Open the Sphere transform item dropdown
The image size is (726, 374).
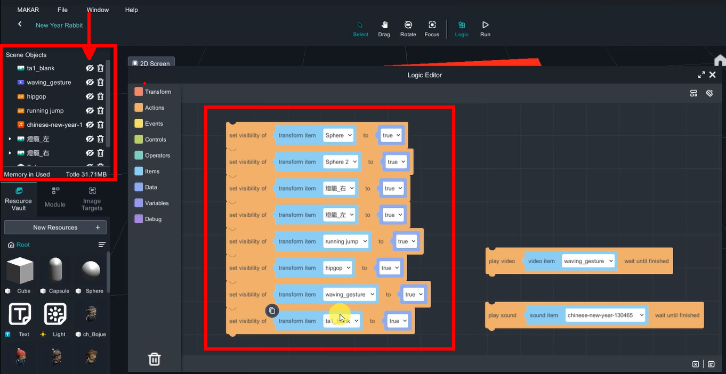click(338, 135)
